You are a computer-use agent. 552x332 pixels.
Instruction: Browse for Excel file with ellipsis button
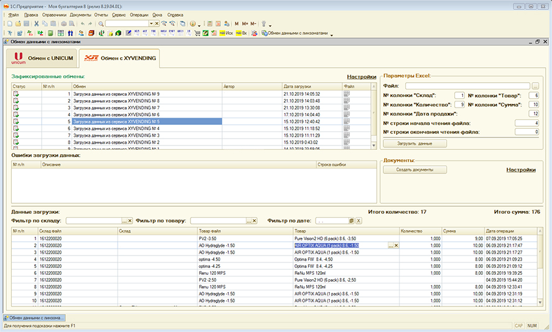[x=535, y=86]
